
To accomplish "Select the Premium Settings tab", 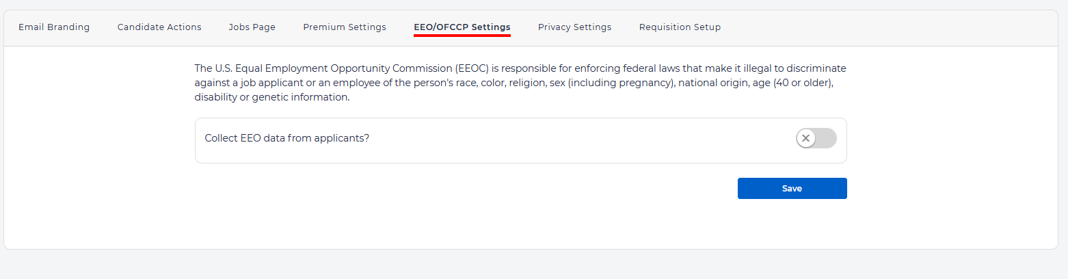I will coord(345,27).
